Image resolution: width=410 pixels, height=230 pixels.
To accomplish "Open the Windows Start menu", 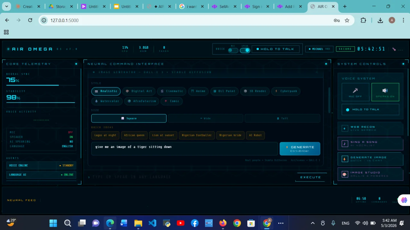I will [x=53, y=223].
